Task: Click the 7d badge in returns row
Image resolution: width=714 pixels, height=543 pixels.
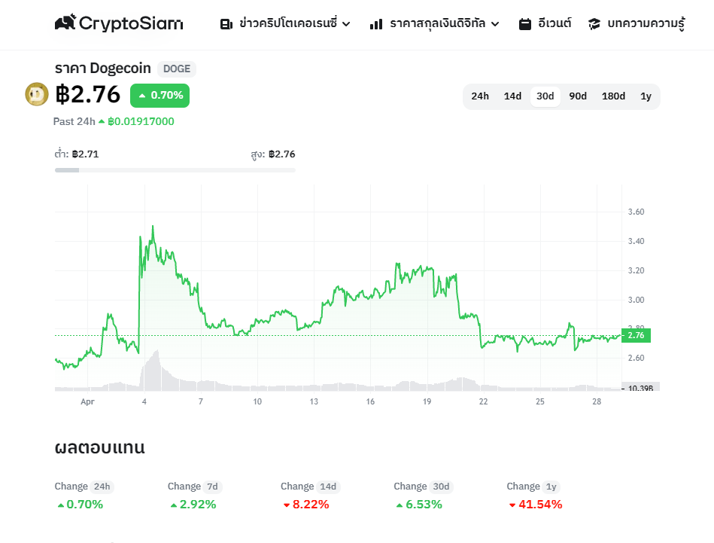Action: tap(213, 487)
